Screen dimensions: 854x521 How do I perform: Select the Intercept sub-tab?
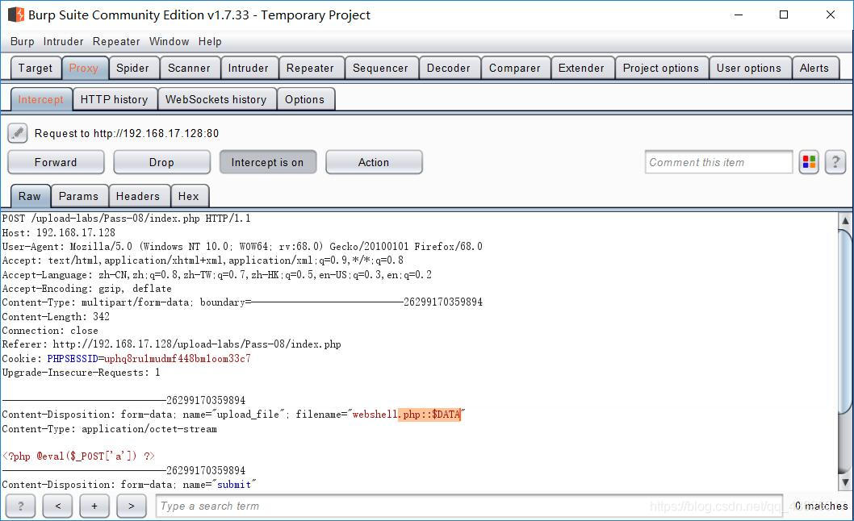[x=41, y=100]
